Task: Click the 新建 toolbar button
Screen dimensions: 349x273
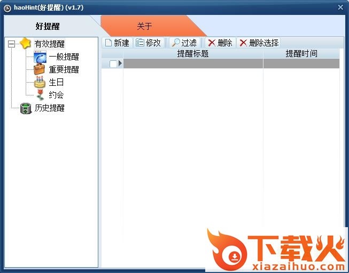Action: 117,43
